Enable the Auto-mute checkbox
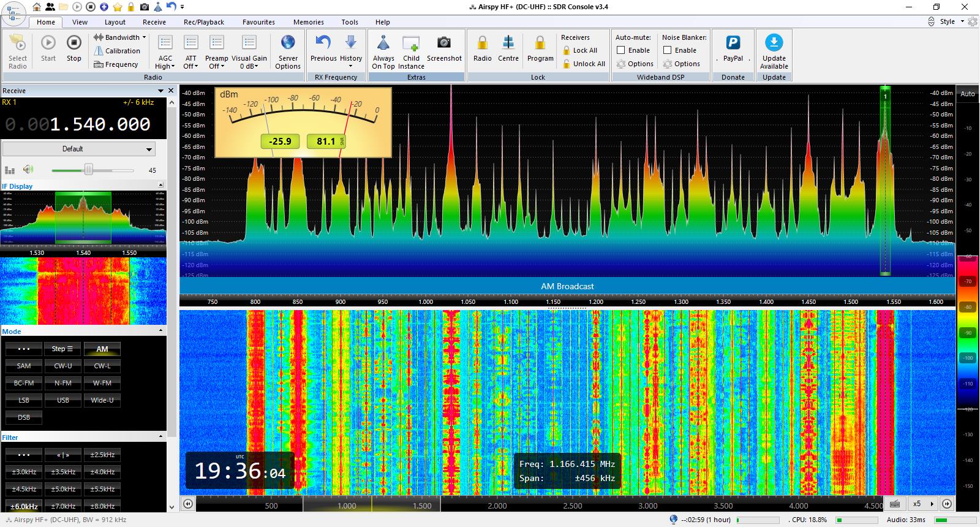Image resolution: width=980 pixels, height=527 pixels. (x=621, y=50)
